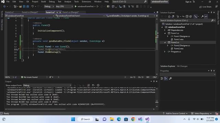Collapse All in Solution Explorer toolbar
This screenshot has height=123, width=220.
187,17
